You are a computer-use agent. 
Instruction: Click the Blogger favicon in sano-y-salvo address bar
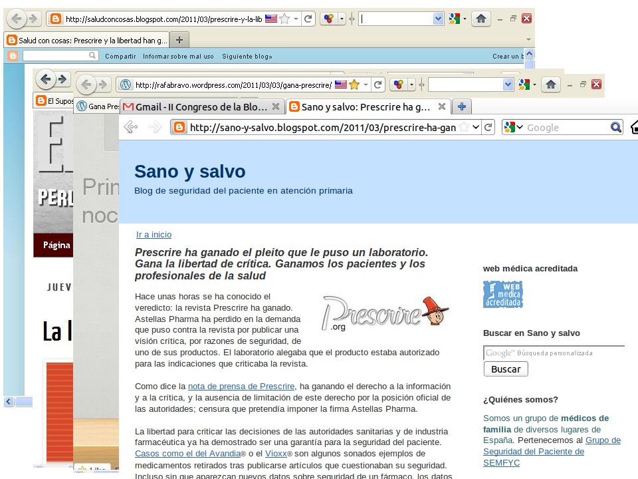179,128
